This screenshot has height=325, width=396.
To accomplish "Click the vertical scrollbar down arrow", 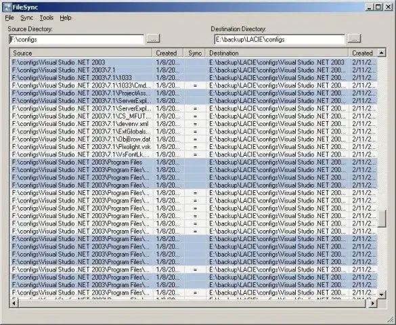I will (381, 295).
